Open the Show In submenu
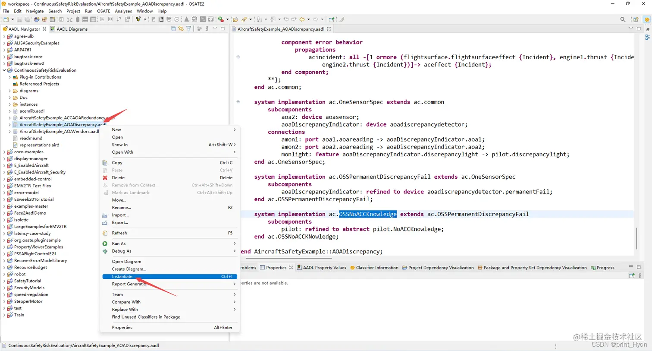The height and width of the screenshot is (351, 652). coord(170,145)
